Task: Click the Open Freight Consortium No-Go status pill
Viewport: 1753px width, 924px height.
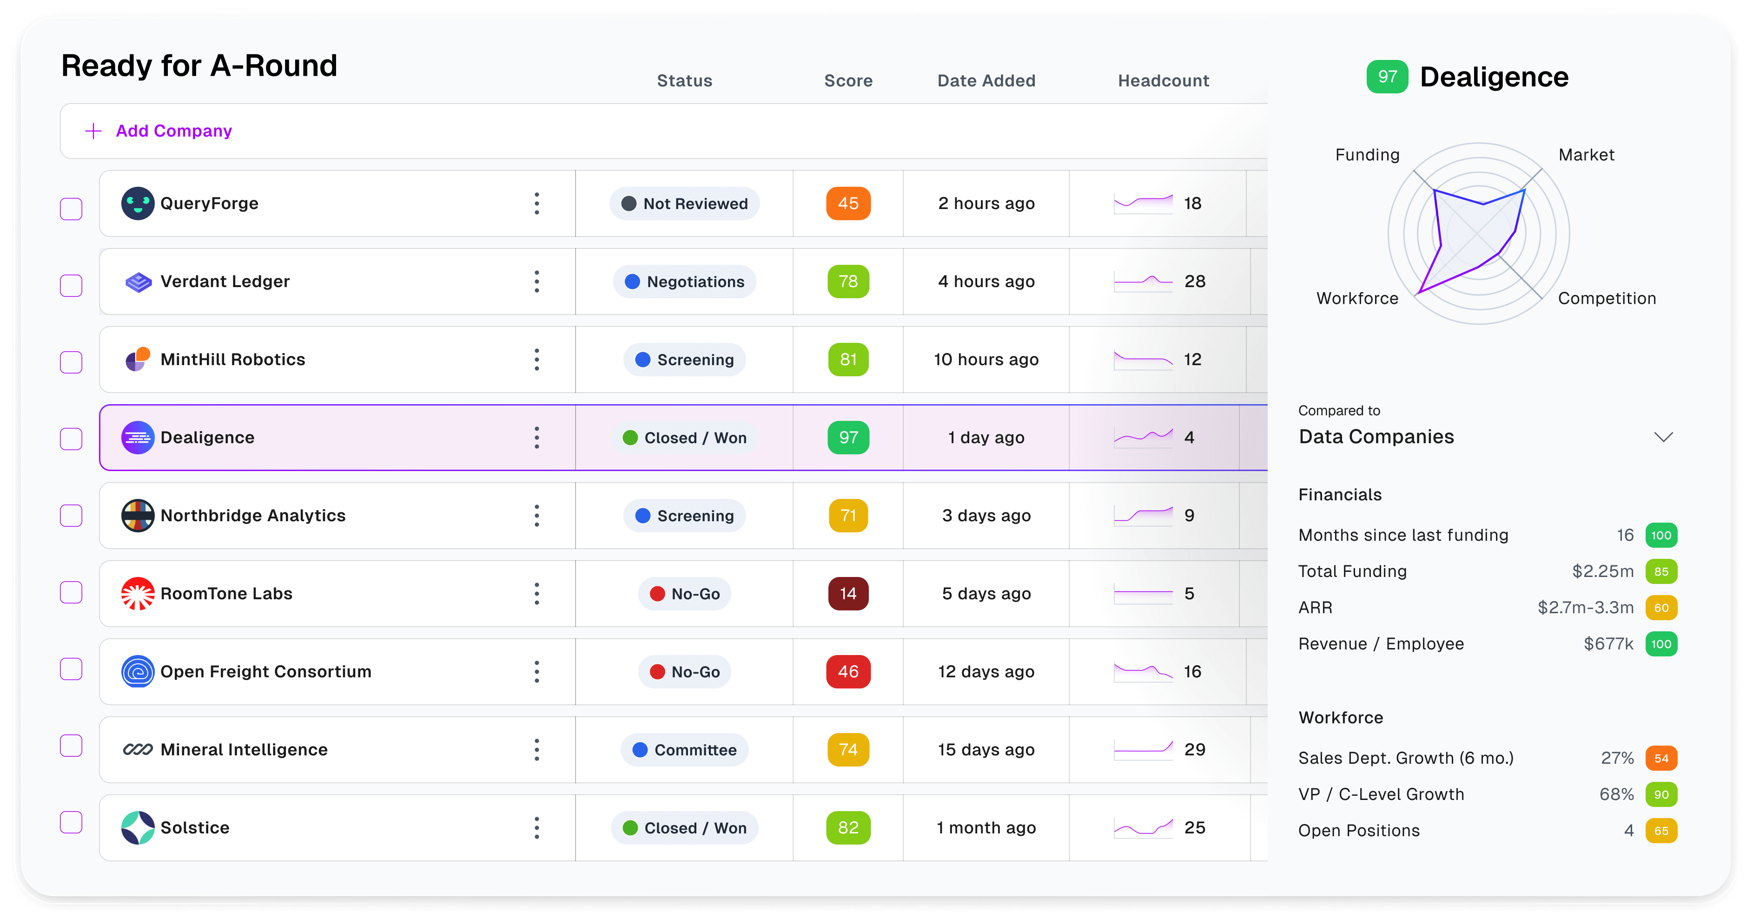Action: [x=685, y=672]
